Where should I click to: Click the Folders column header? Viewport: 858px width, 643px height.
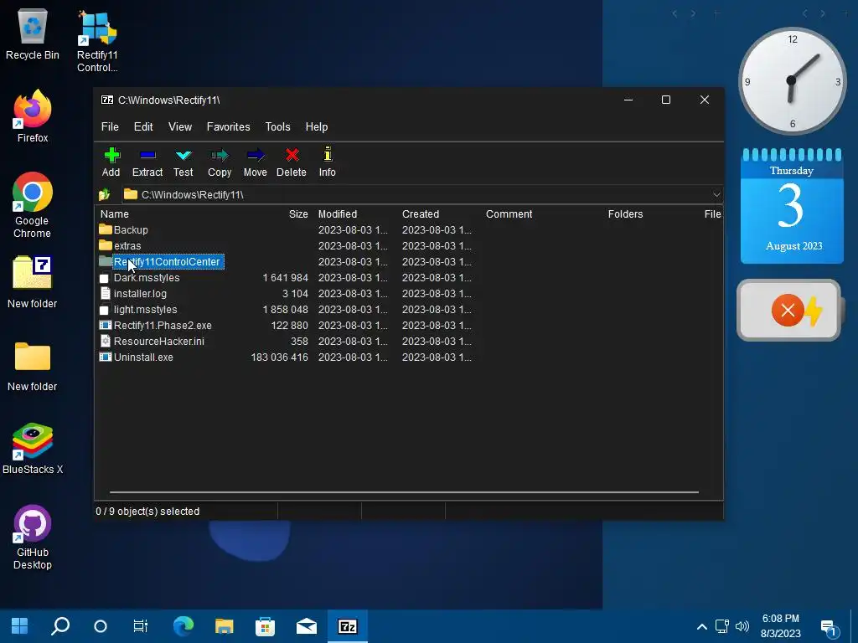(625, 214)
